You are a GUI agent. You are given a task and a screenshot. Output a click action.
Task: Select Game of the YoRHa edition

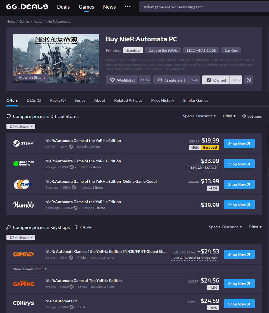click(x=163, y=51)
